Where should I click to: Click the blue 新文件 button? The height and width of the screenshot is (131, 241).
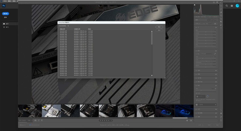coord(5,14)
